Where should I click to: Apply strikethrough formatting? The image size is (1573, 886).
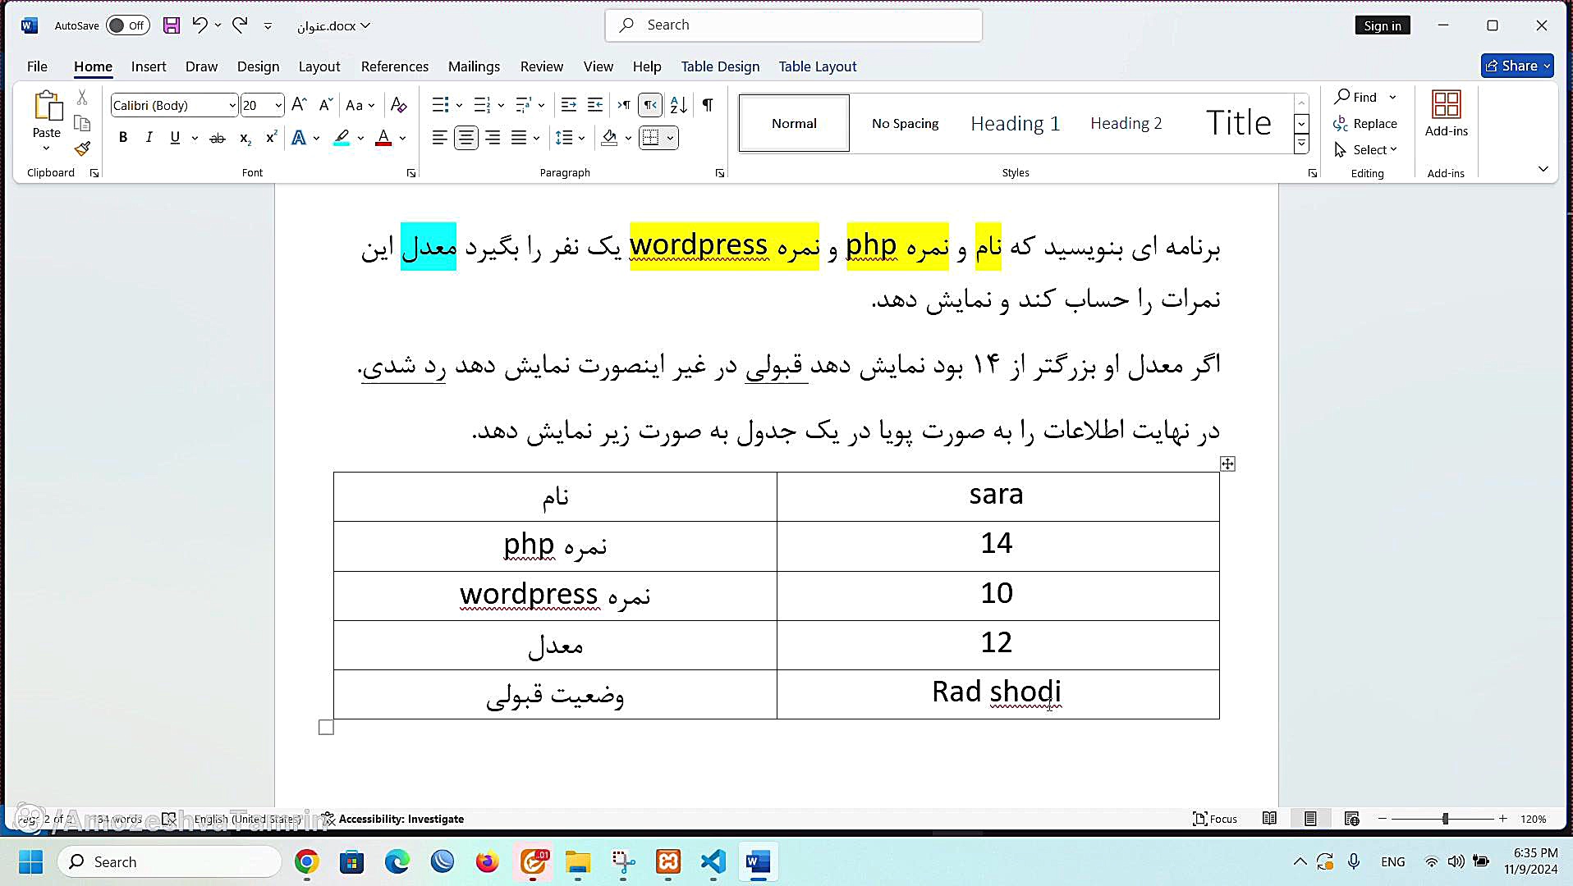217,138
